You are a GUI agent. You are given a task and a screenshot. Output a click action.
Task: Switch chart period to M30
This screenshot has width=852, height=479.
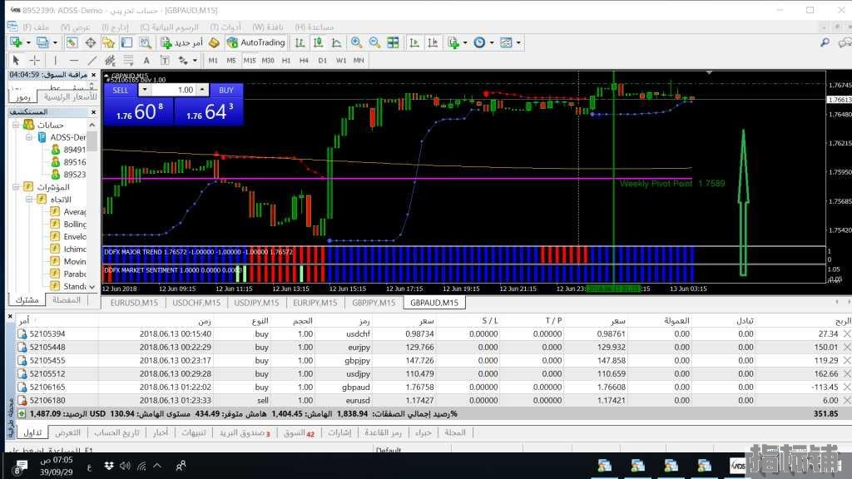pos(268,61)
